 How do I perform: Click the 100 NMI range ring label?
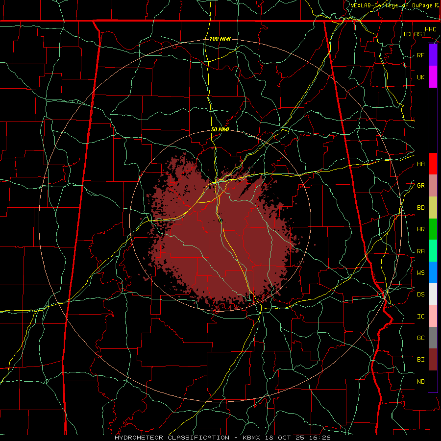(220, 39)
